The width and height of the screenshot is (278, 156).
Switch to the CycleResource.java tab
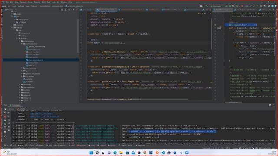[x=222, y=10]
